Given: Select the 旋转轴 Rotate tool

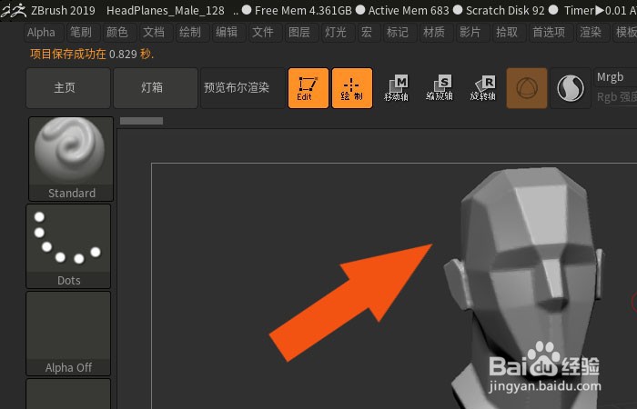Looking at the screenshot, I should [x=483, y=88].
